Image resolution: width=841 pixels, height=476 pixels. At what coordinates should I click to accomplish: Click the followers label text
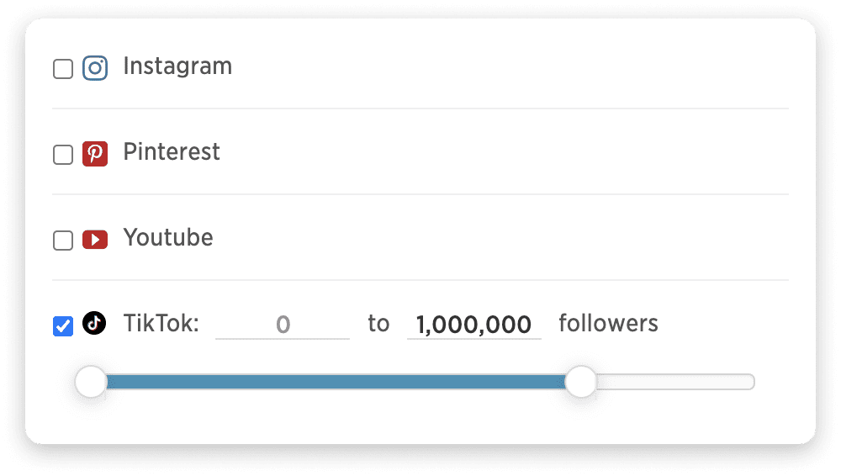tap(608, 324)
